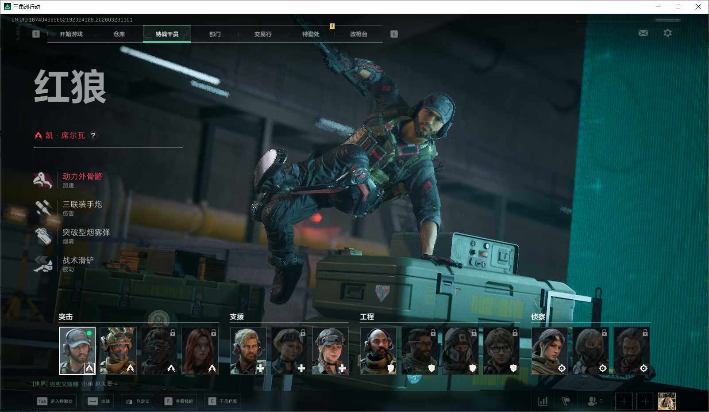Viewport: 709px width, 412px height.
Task: Click the Q key hint before 开始游戏
Action: [36, 34]
